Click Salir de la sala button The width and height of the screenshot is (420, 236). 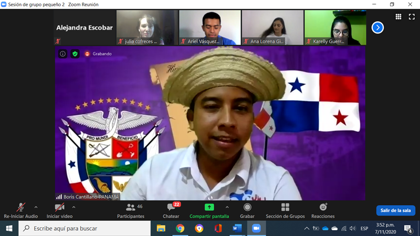396,210
